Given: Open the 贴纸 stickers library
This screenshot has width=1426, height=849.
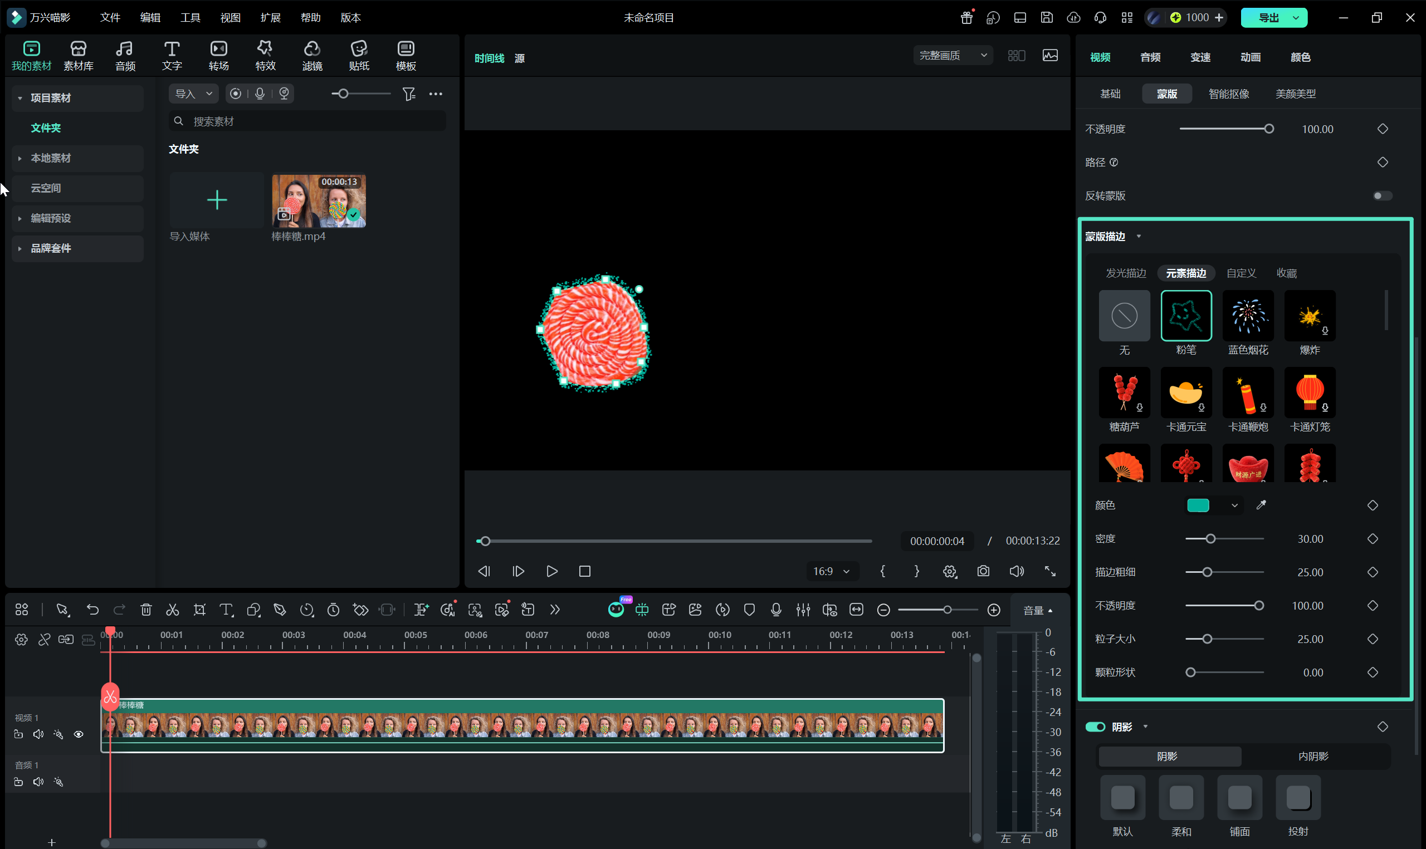Looking at the screenshot, I should tap(359, 56).
